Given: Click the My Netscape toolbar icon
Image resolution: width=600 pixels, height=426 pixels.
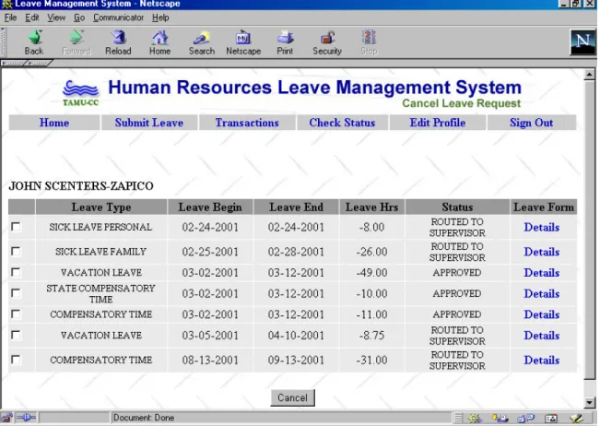Looking at the screenshot, I should [243, 42].
